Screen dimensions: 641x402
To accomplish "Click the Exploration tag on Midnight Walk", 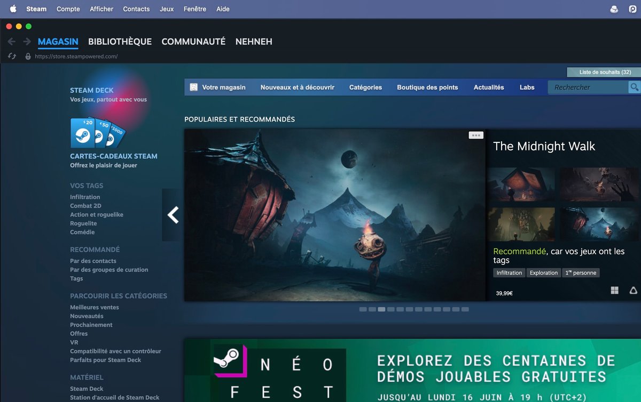I will [544, 273].
